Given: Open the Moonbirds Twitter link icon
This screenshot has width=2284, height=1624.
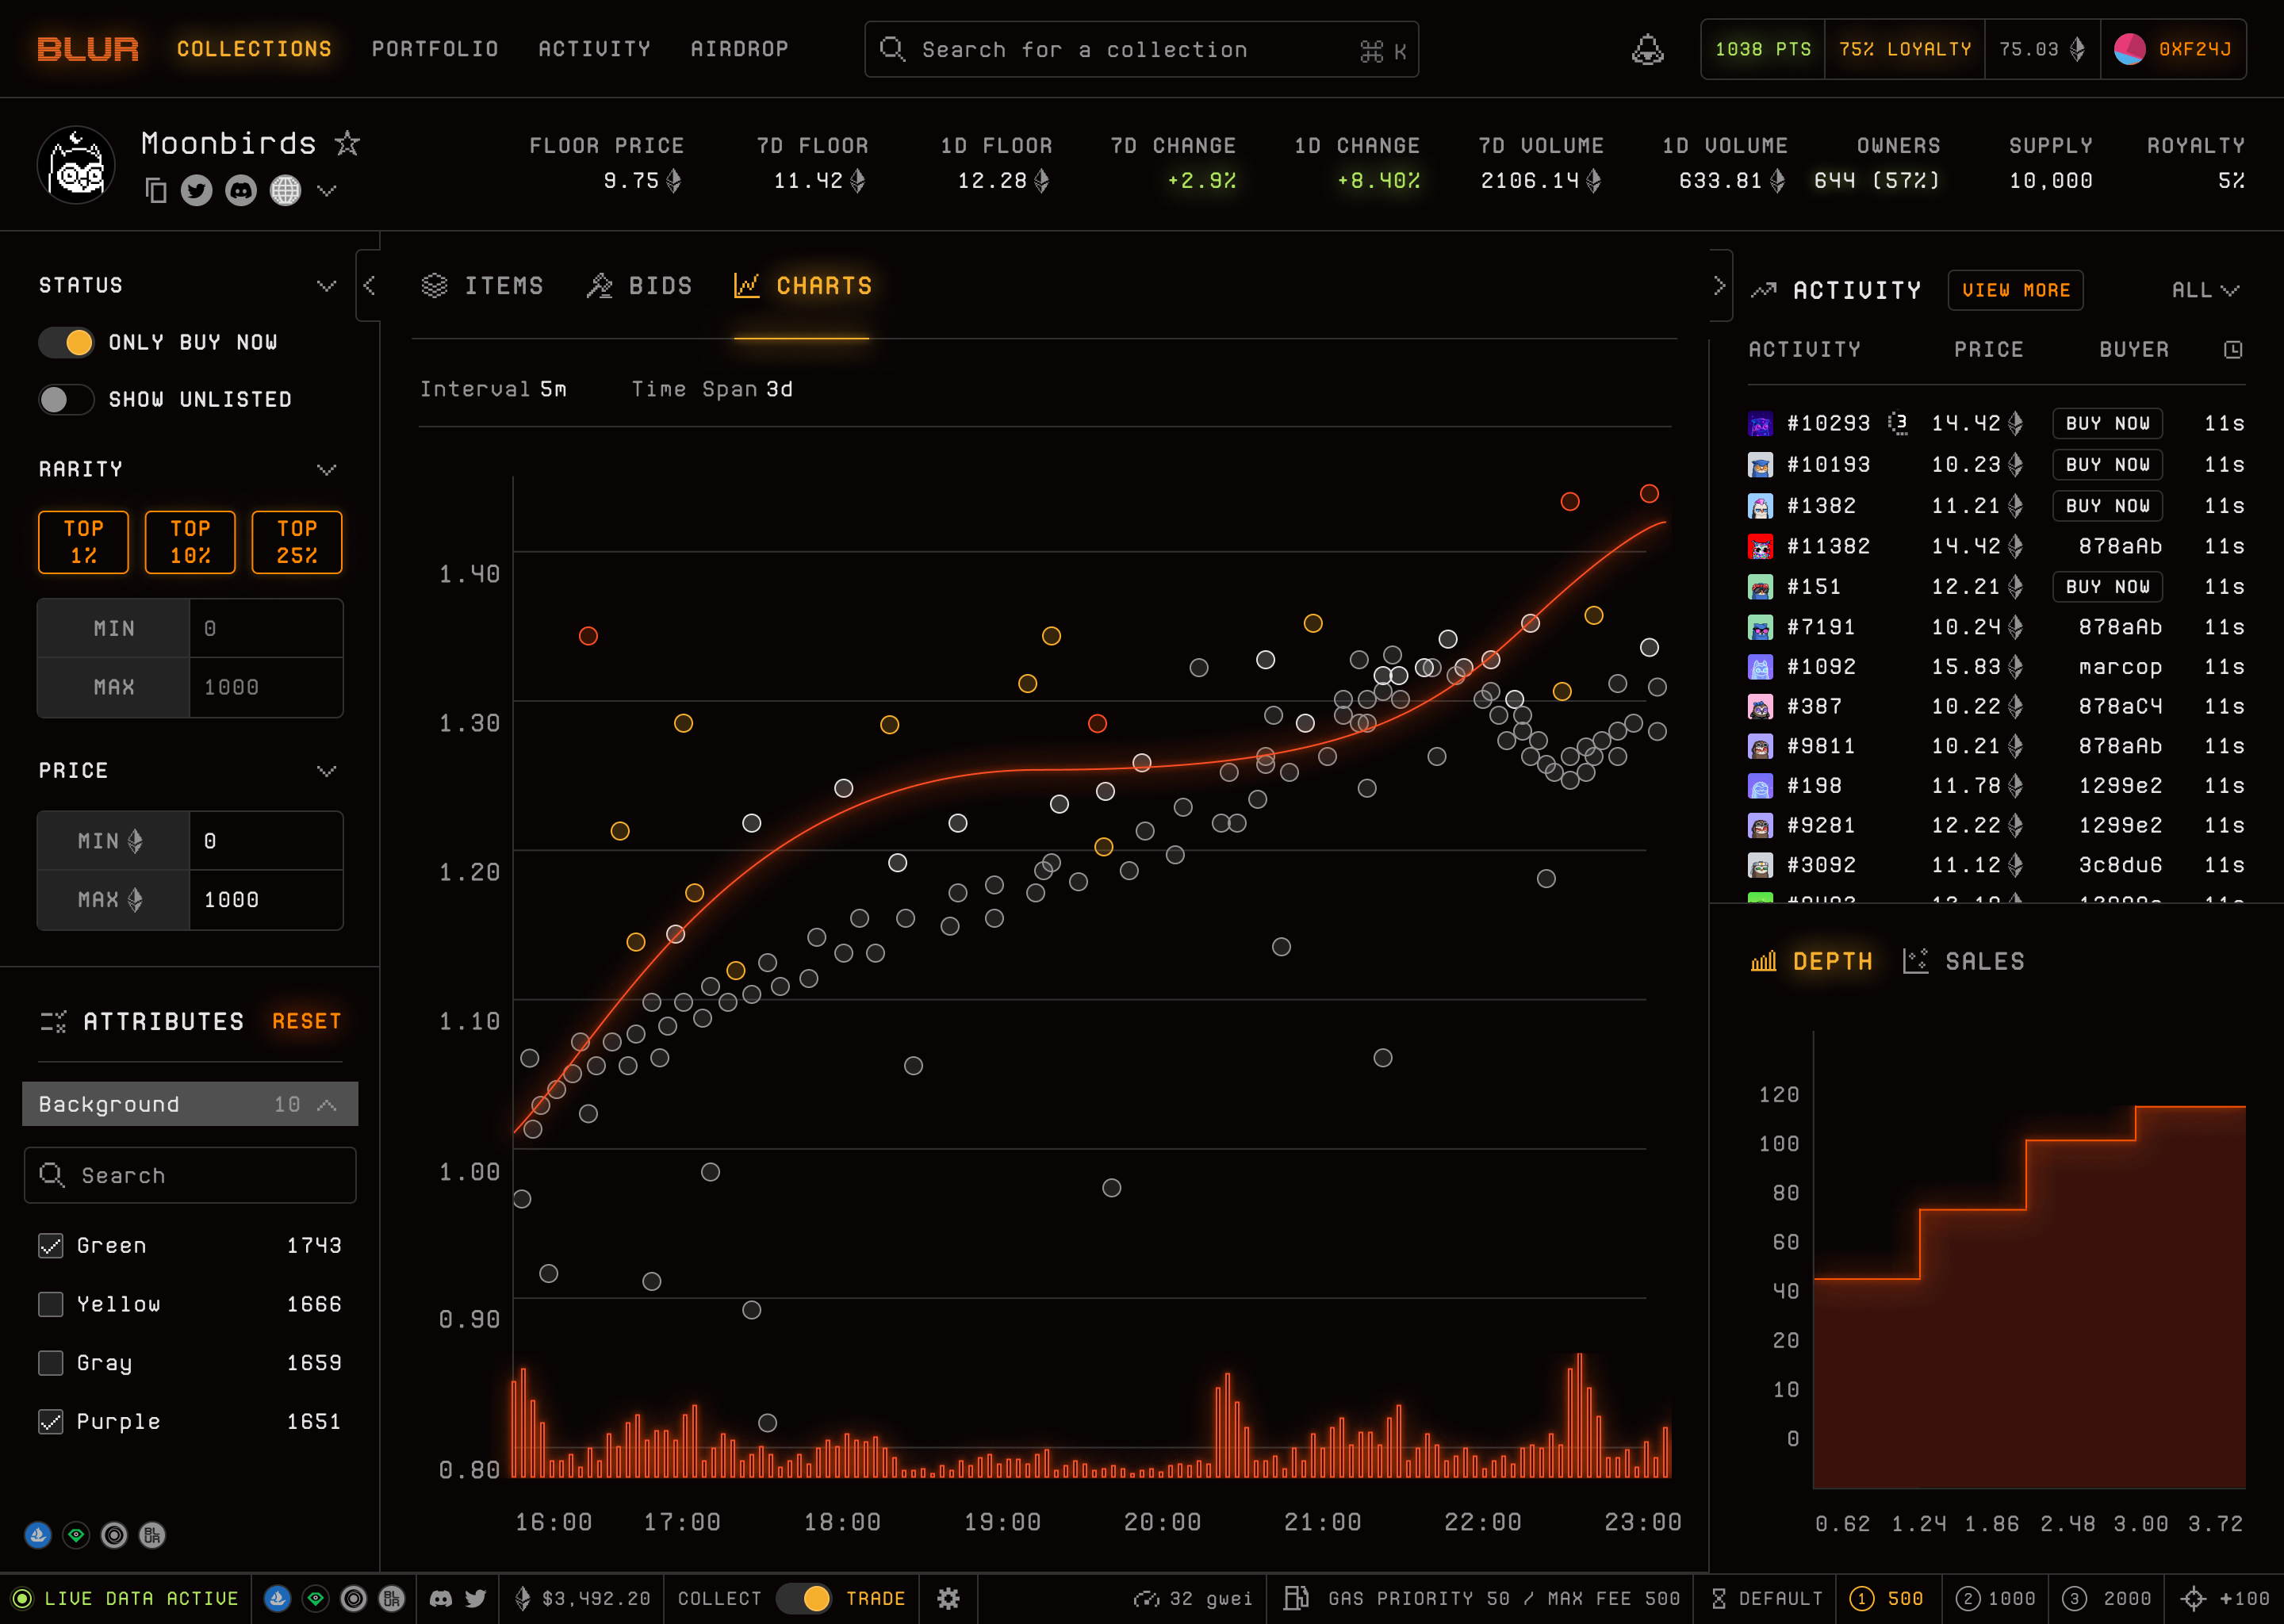Looking at the screenshot, I should click(x=197, y=190).
